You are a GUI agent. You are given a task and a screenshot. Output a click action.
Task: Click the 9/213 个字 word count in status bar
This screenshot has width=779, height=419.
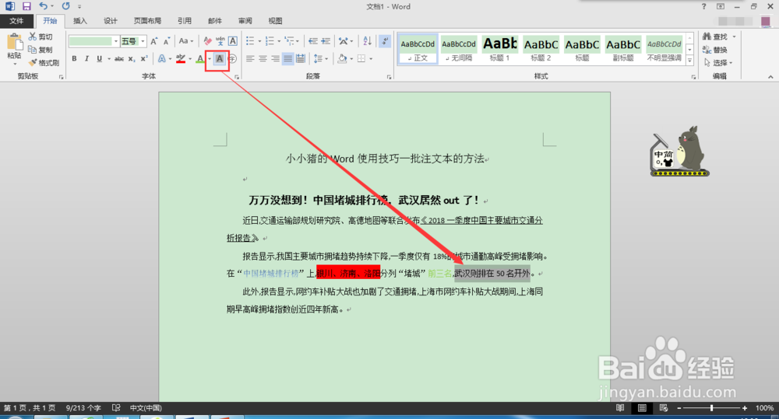tap(83, 408)
